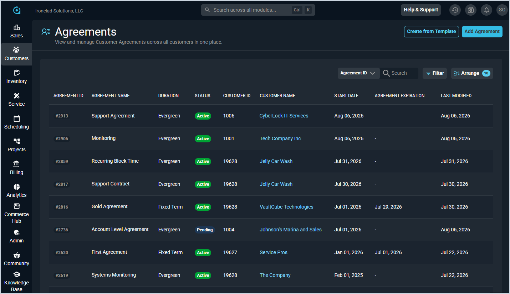510x294 pixels.
Task: Open the Account Level Agreement name
Action: (x=120, y=229)
